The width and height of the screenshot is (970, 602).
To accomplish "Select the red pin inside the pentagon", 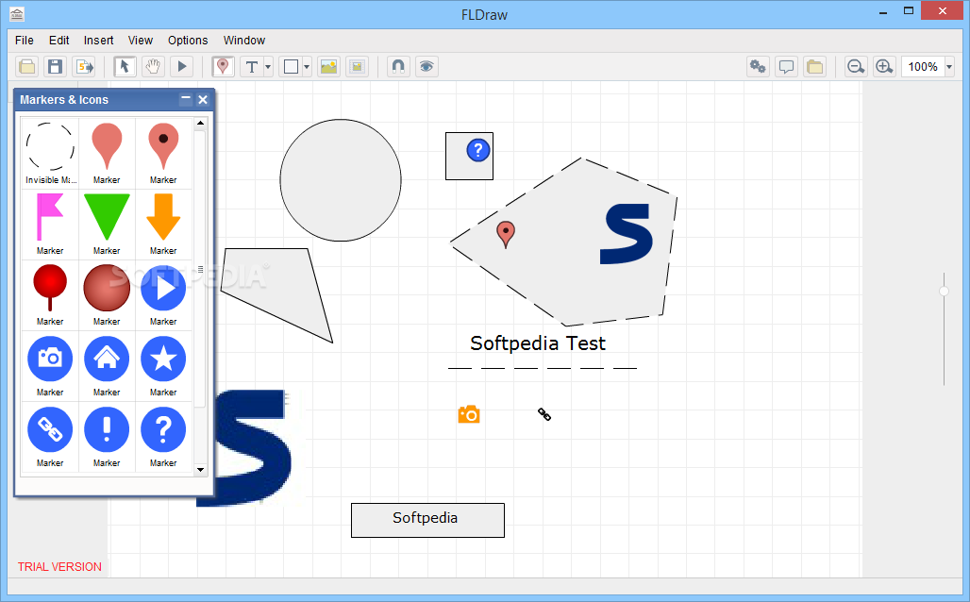I will coord(506,235).
